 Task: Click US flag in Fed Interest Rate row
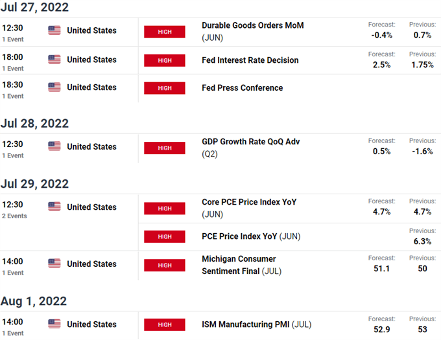54,60
